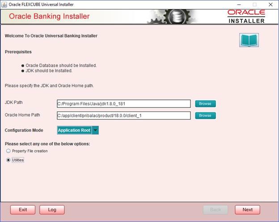Browse for the Oracle Home Path
Viewport: 279px width, 222px height.
(x=205, y=115)
